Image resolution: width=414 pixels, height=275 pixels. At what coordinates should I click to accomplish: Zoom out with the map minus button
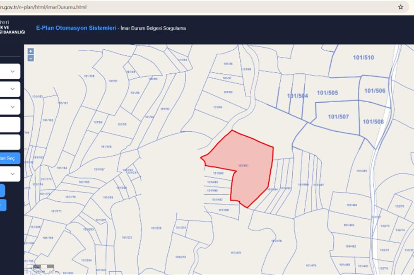point(31,58)
